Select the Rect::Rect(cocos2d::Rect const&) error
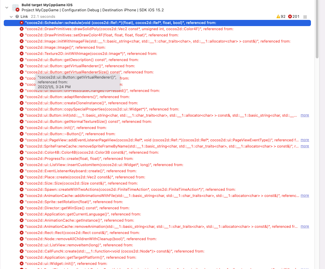 [82, 233]
